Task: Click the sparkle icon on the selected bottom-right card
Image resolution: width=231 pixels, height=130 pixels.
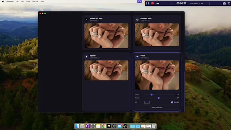Action: [x=137, y=57]
